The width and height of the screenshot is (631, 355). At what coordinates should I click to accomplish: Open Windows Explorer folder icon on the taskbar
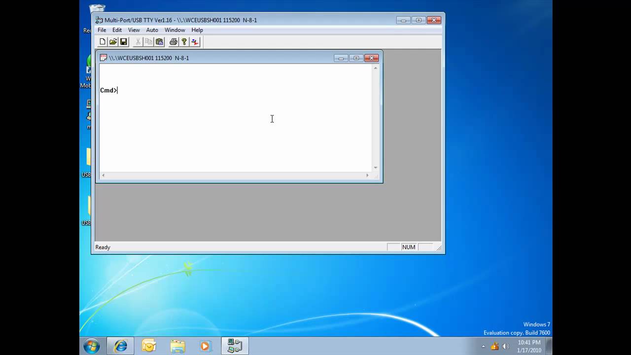point(177,346)
